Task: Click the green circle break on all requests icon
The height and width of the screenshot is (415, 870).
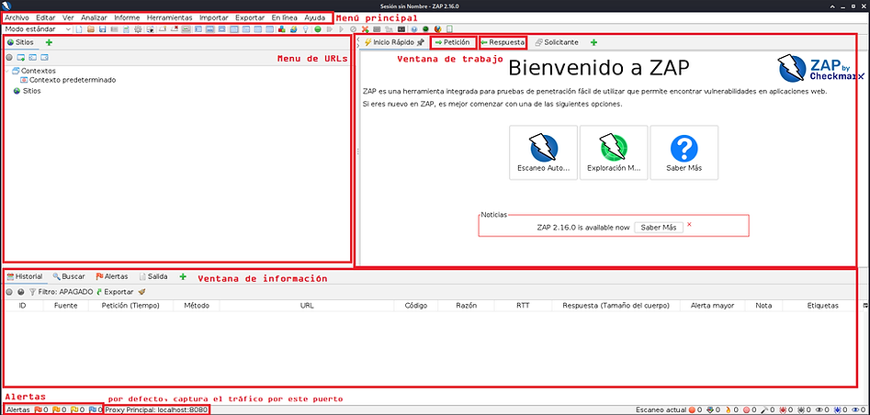Action: tap(318, 28)
